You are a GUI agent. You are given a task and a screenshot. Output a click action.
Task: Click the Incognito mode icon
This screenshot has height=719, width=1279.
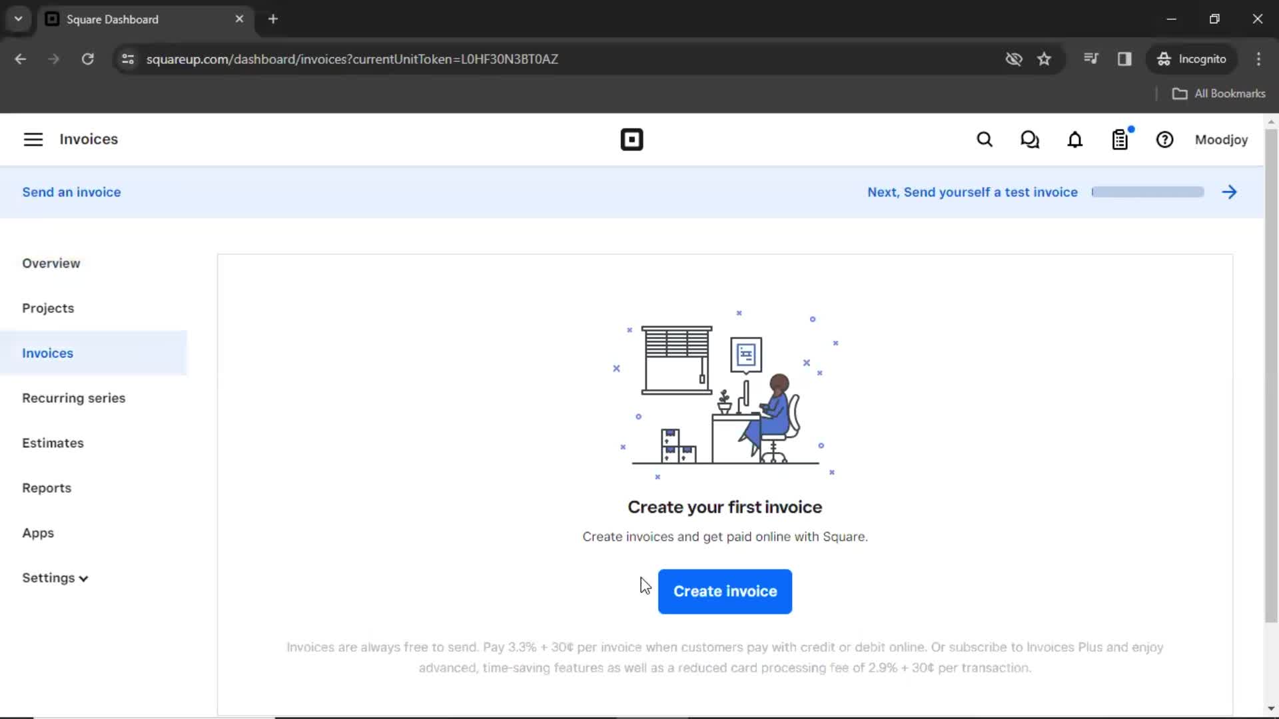[x=1162, y=59]
